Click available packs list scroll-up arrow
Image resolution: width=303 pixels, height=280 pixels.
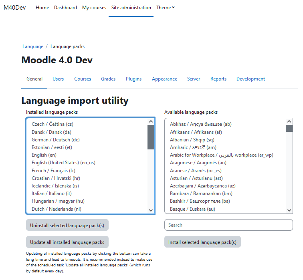tap(289, 121)
